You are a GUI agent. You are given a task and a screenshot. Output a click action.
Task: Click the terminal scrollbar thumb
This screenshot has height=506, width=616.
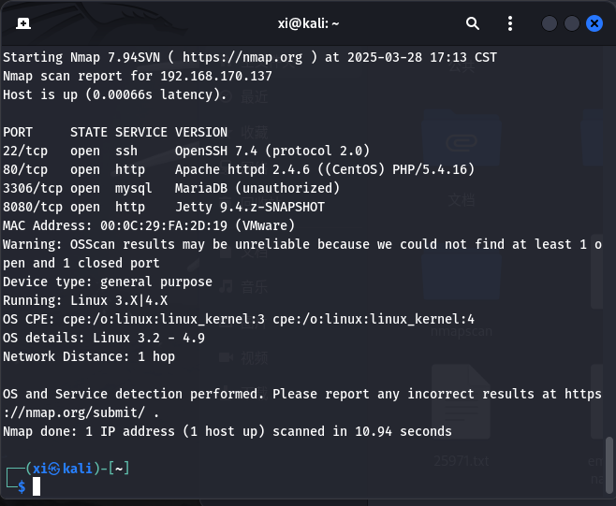pyautogui.click(x=609, y=466)
